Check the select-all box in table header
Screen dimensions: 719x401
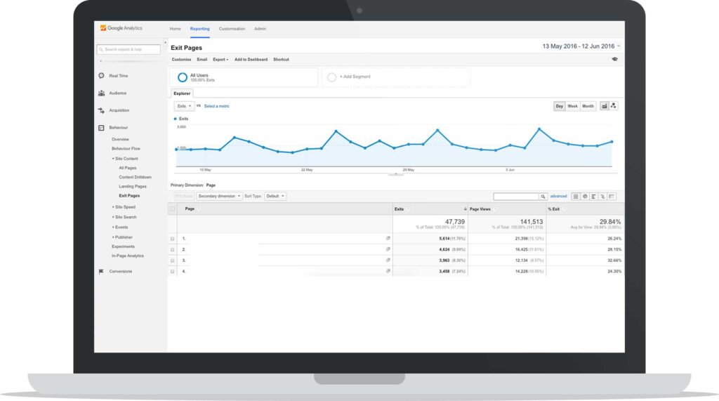[173, 209]
